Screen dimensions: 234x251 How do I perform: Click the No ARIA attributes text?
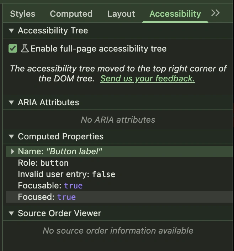[118, 120]
